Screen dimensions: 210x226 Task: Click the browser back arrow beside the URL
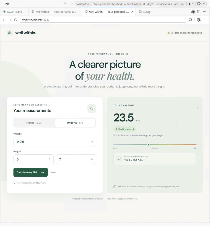click(4, 20)
